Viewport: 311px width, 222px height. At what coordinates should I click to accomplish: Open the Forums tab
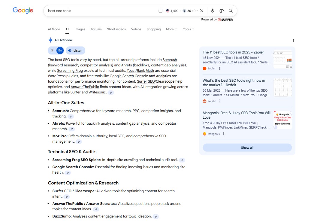tap(96, 29)
